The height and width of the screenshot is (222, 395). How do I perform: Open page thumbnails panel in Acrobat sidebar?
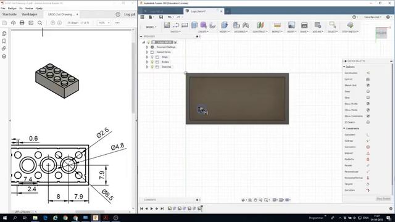pyautogui.click(x=4, y=33)
